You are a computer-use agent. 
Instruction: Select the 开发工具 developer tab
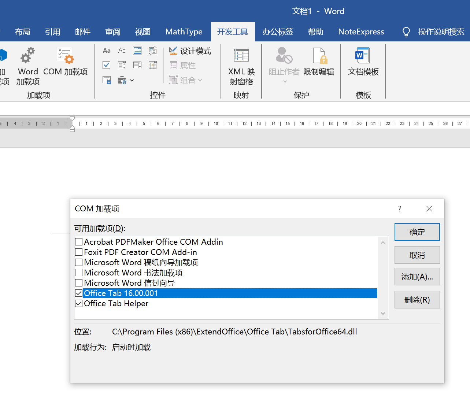point(233,32)
